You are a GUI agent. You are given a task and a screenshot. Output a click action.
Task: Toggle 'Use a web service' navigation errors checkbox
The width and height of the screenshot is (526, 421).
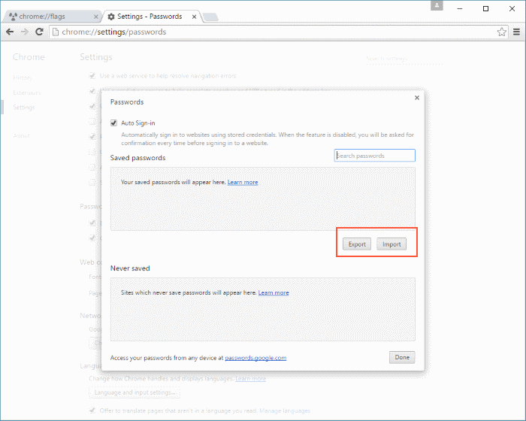pos(92,76)
